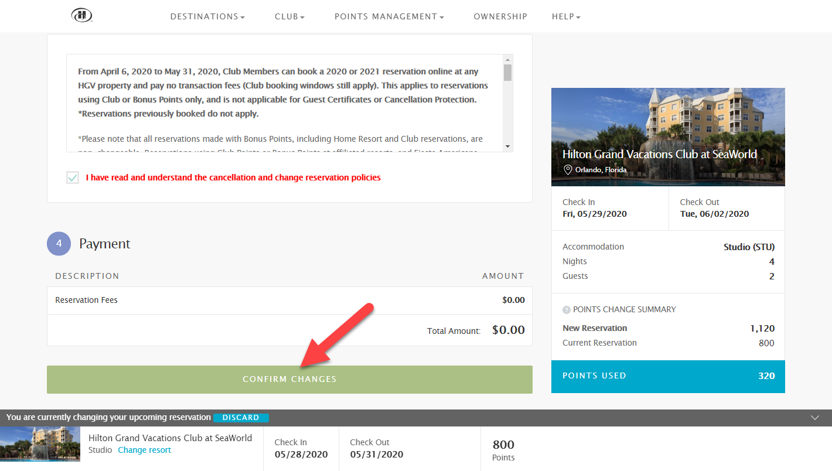
Task: Click the 05/28/2020 check-in date in bottom bar
Action: pyautogui.click(x=301, y=455)
